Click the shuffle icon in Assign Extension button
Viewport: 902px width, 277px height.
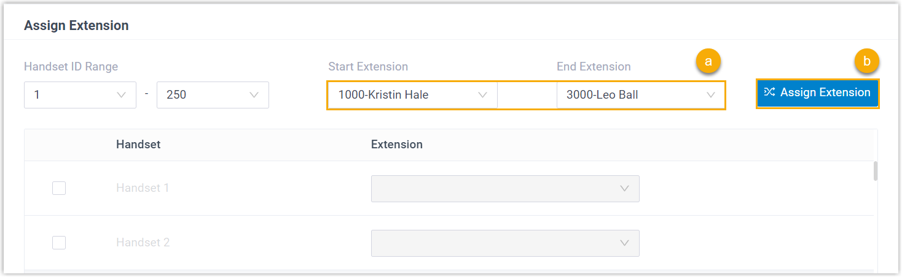pos(769,93)
